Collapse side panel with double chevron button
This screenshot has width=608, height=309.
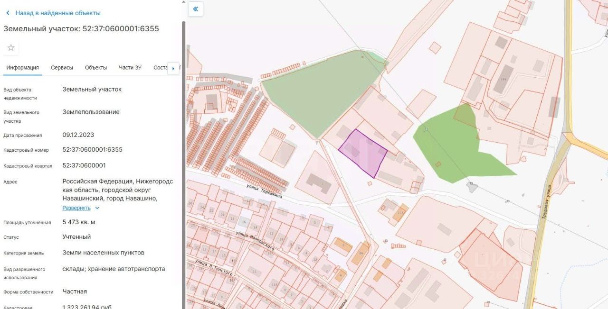196,9
